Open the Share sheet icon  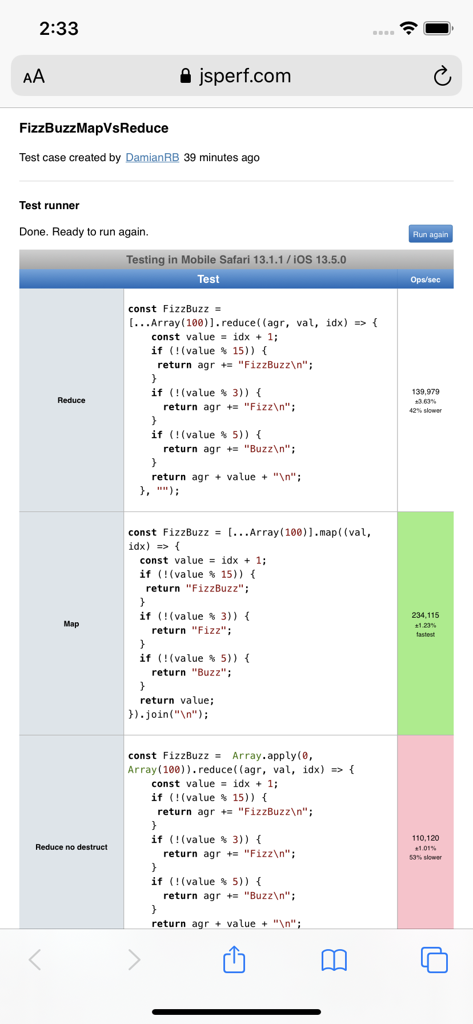(234, 959)
